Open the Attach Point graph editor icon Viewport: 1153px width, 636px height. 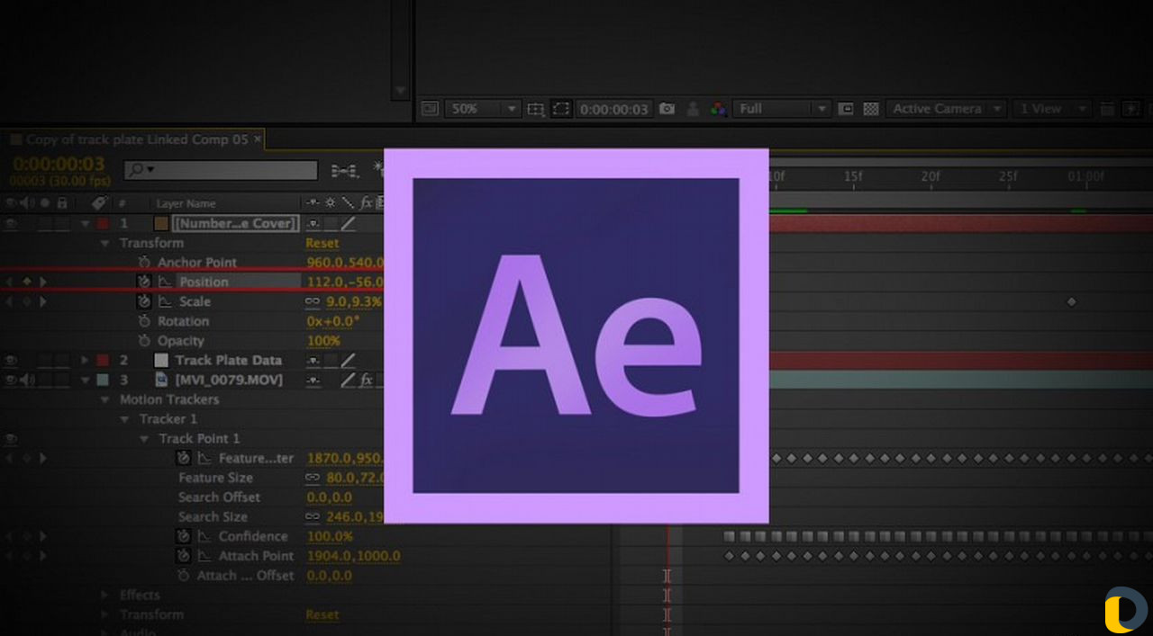point(204,557)
